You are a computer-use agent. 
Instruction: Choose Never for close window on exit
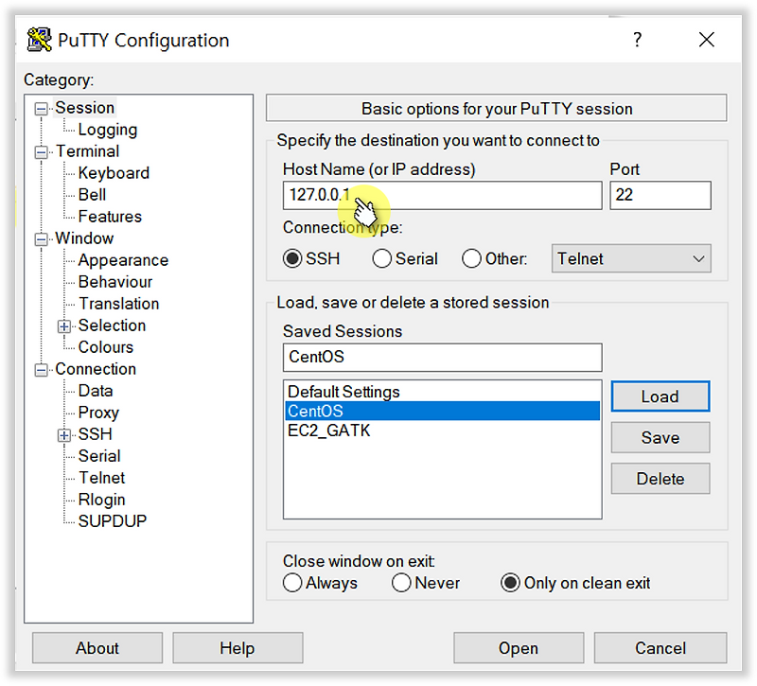[401, 583]
